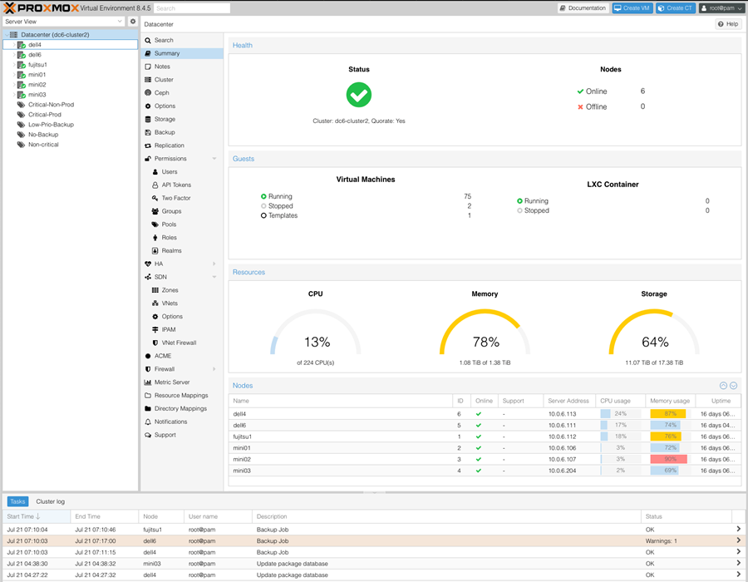Switch to the Tasks tab
This screenshot has width=748, height=582.
tap(17, 501)
